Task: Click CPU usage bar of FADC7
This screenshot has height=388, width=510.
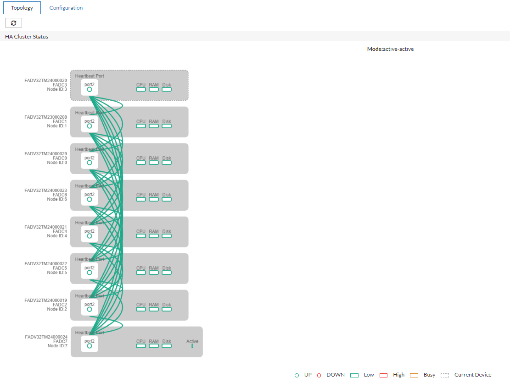Action: [x=141, y=346]
